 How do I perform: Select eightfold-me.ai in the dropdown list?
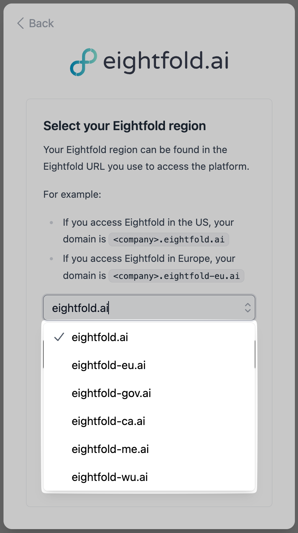110,449
